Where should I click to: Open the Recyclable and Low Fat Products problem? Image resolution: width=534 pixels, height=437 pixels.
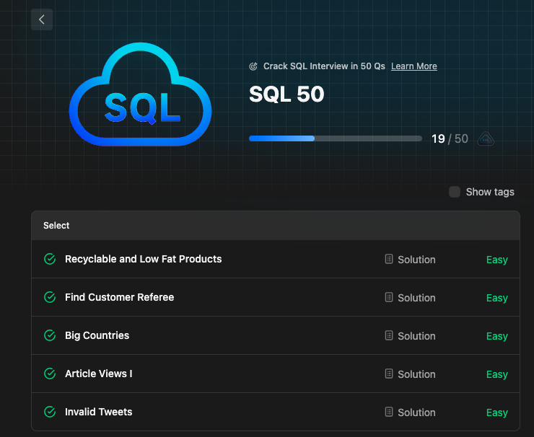pos(143,259)
